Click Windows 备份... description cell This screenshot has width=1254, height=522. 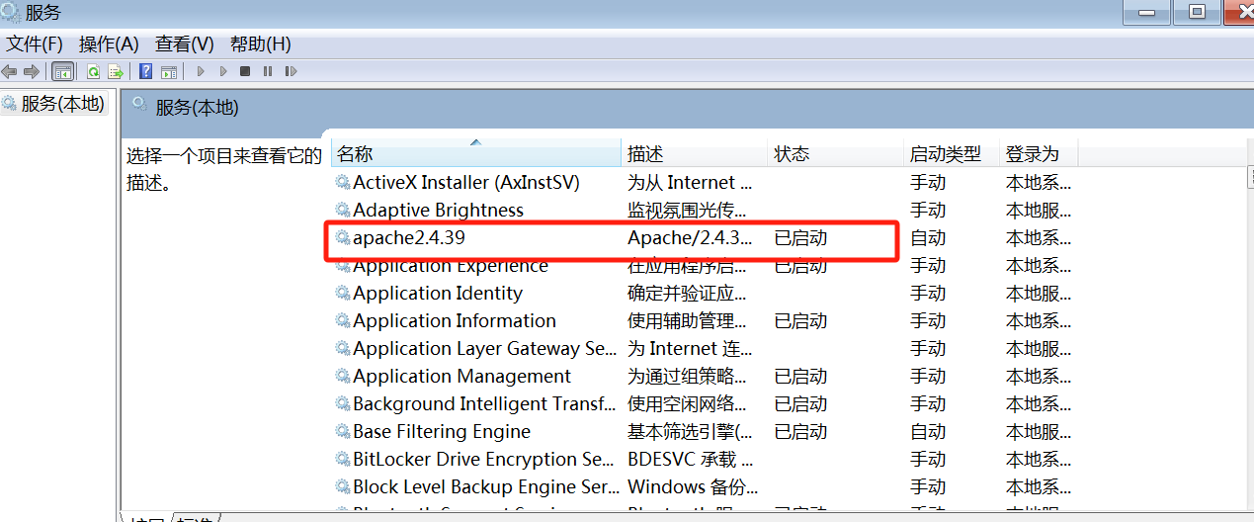pyautogui.click(x=693, y=486)
